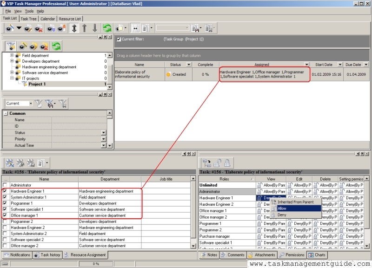Screen dimensions: 372x268
Task: Choose Inherited From Parent in context menu
Action: point(296,202)
